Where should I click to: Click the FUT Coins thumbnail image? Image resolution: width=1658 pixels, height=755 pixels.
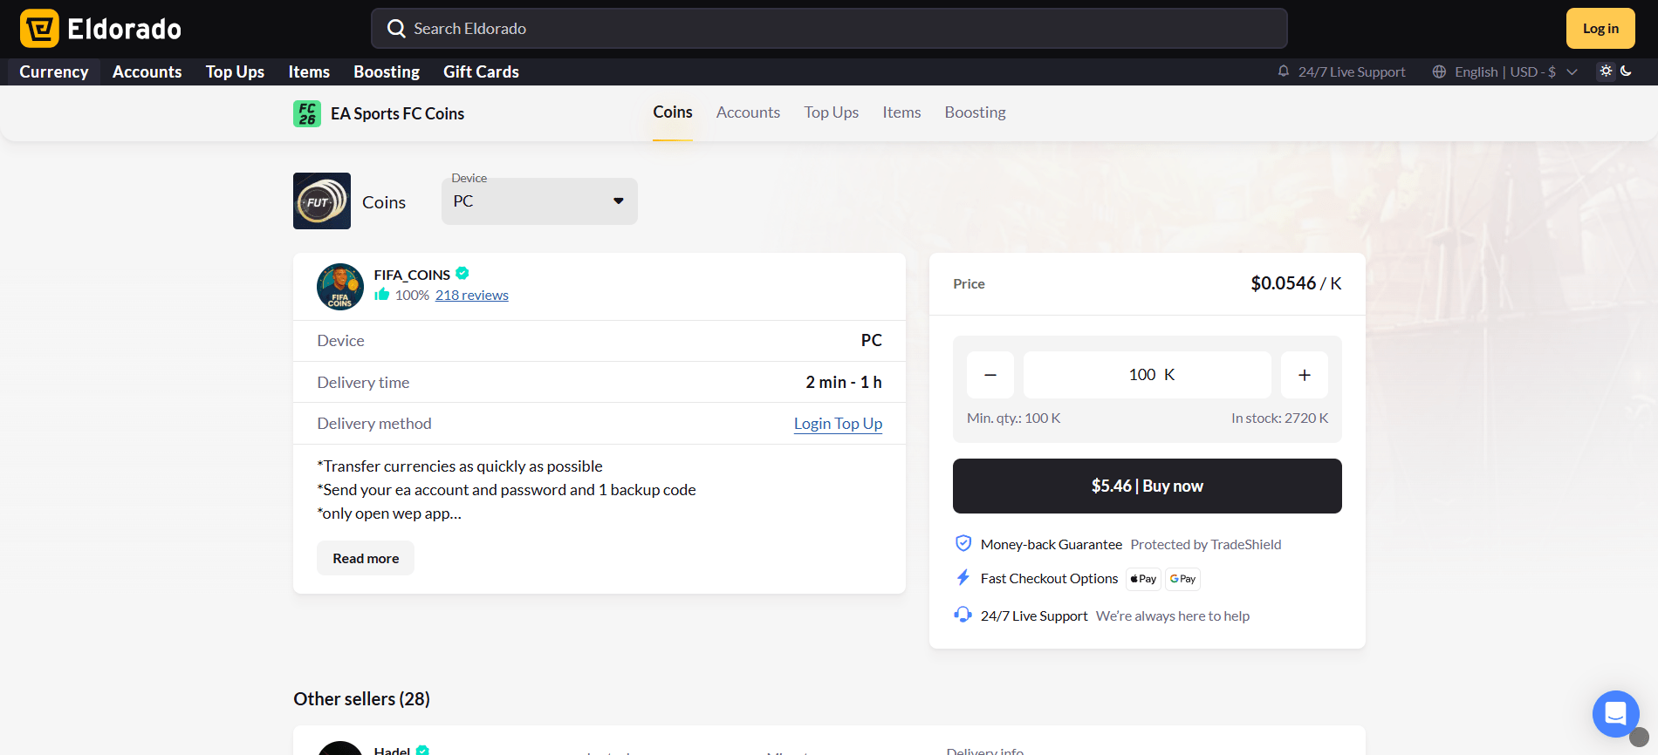tap(322, 201)
